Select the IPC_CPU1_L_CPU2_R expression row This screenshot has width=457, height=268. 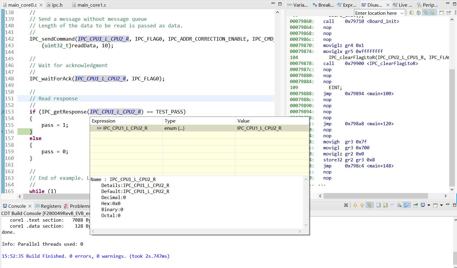[x=125, y=128]
